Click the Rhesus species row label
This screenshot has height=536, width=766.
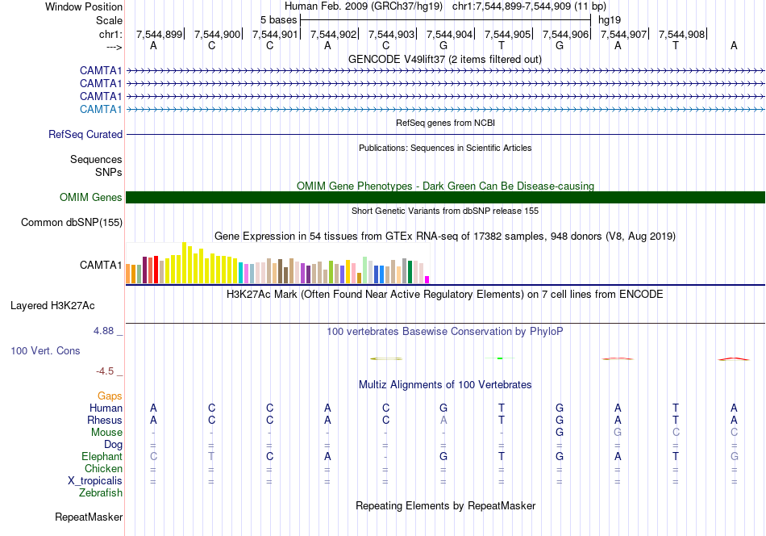click(x=105, y=420)
